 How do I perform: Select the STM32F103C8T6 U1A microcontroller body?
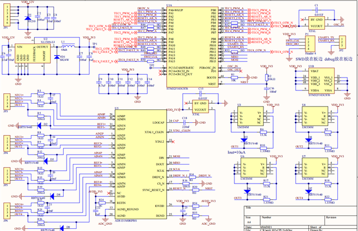(192, 47)
